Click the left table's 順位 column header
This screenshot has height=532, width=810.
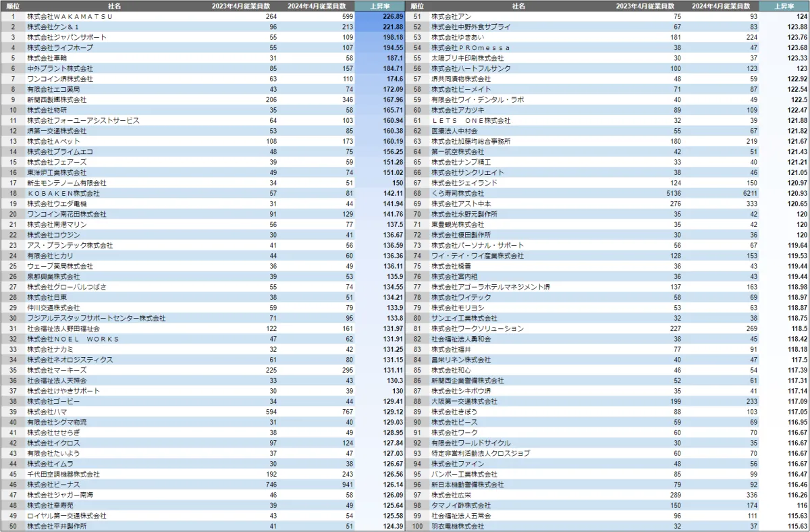pos(12,5)
